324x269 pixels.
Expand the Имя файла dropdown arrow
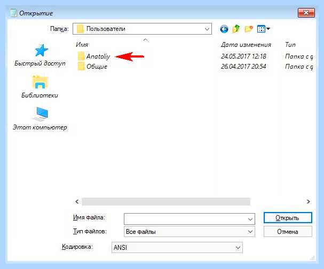tap(250, 219)
